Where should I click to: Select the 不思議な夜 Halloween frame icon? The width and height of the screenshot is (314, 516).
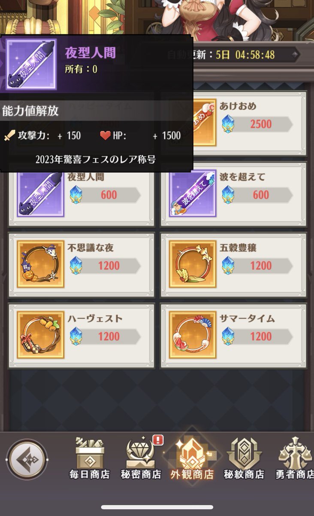[x=41, y=264]
